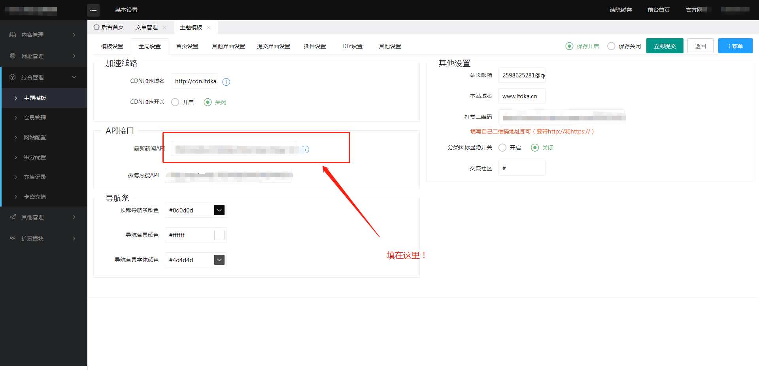Collapse the 综合管理 sidebar menu
The height and width of the screenshot is (370, 759).
point(43,77)
